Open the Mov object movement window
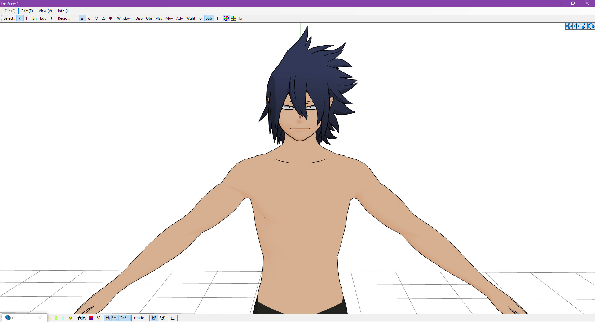 [x=169, y=18]
